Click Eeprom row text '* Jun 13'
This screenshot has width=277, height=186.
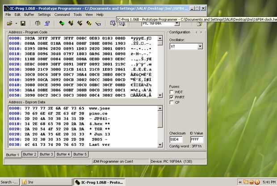[x=100, y=134]
